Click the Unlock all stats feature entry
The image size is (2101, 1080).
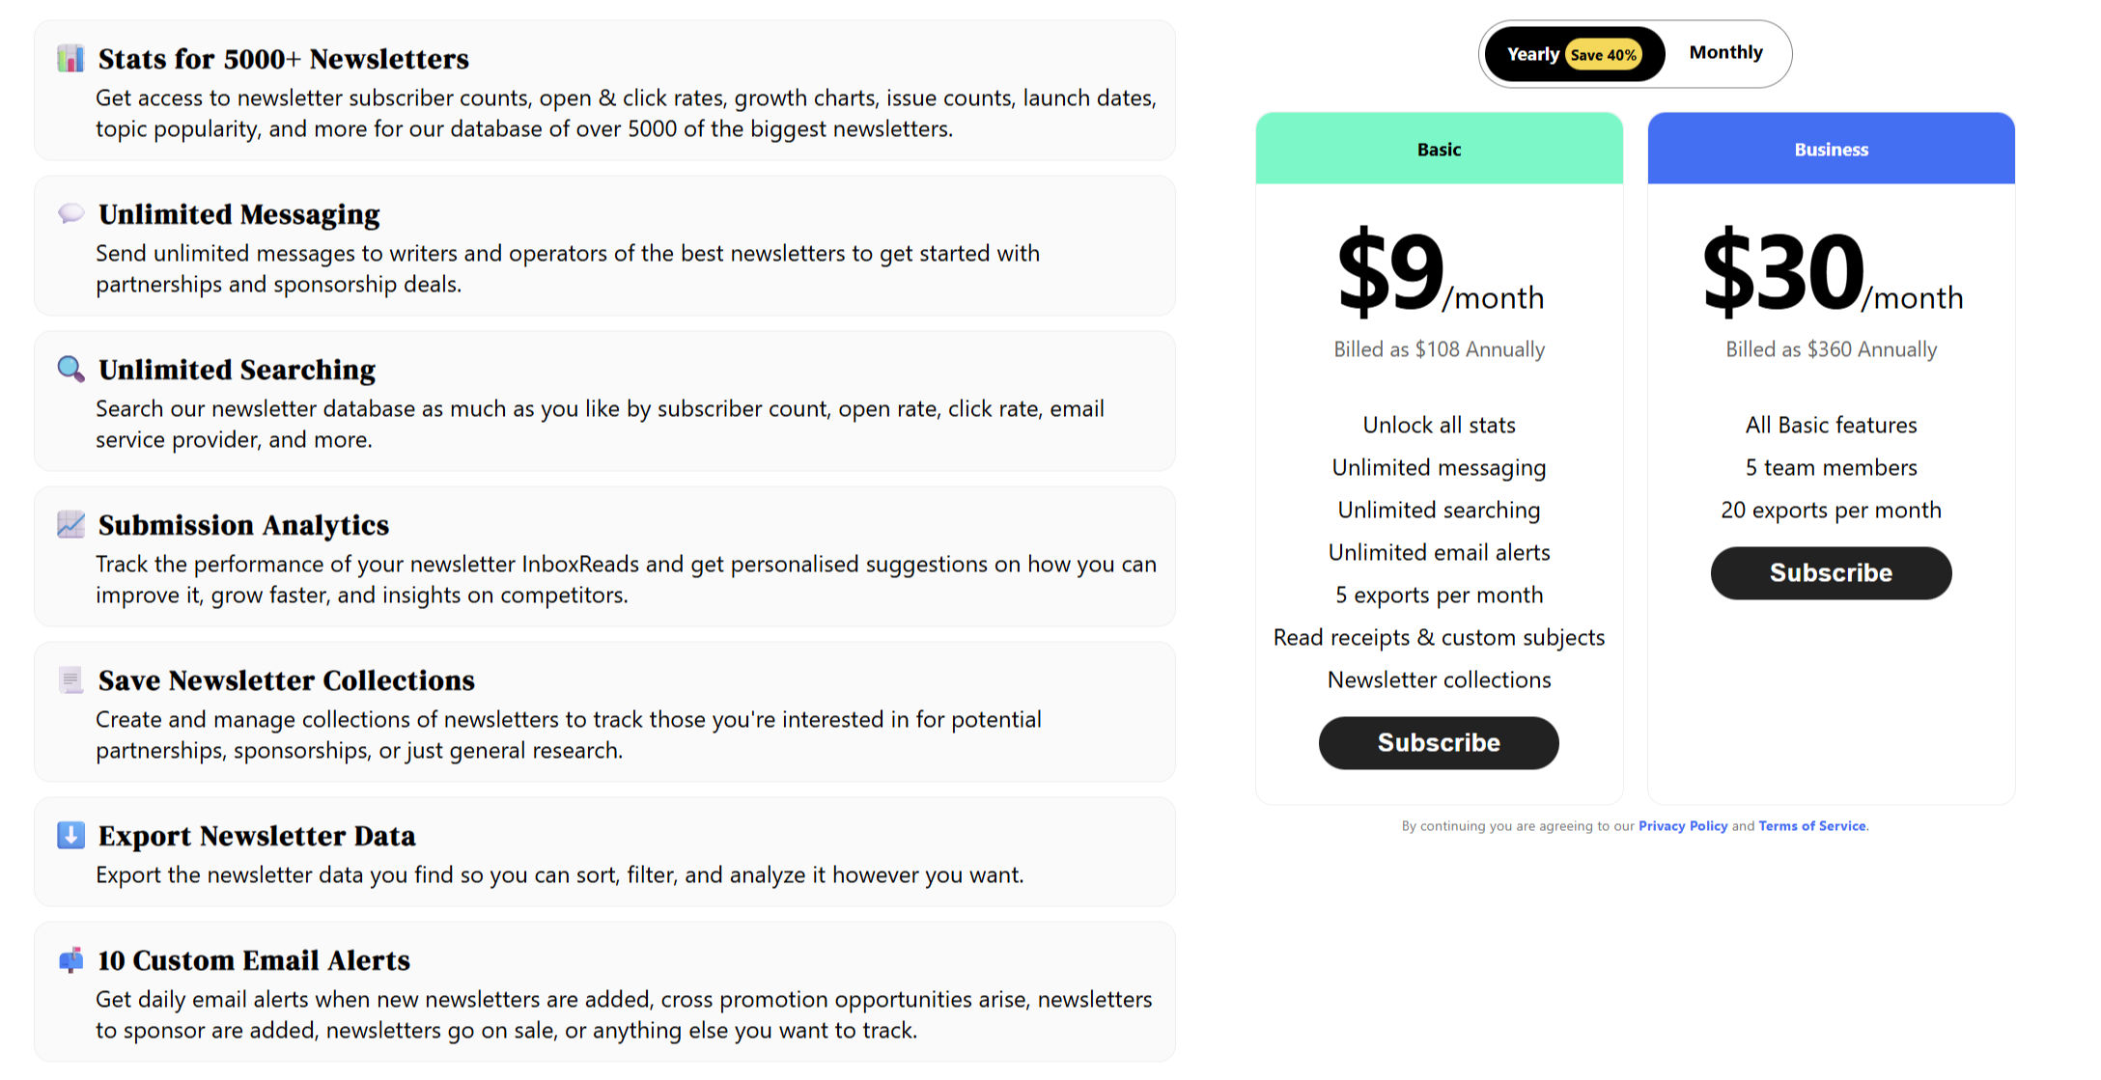tap(1439, 425)
